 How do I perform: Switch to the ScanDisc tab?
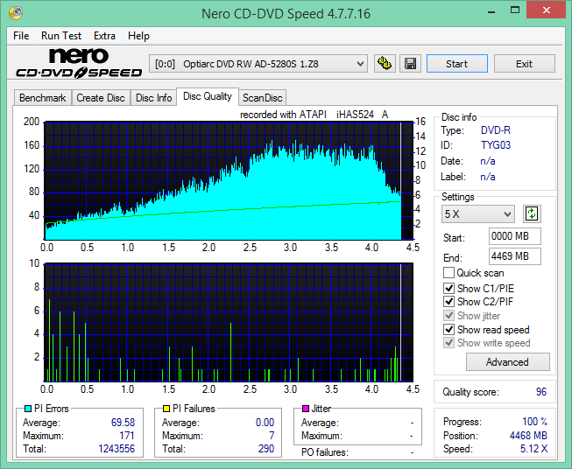point(262,98)
